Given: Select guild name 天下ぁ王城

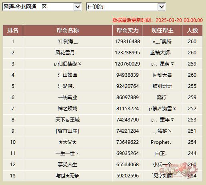Looking at the screenshot, I should [x=68, y=120].
